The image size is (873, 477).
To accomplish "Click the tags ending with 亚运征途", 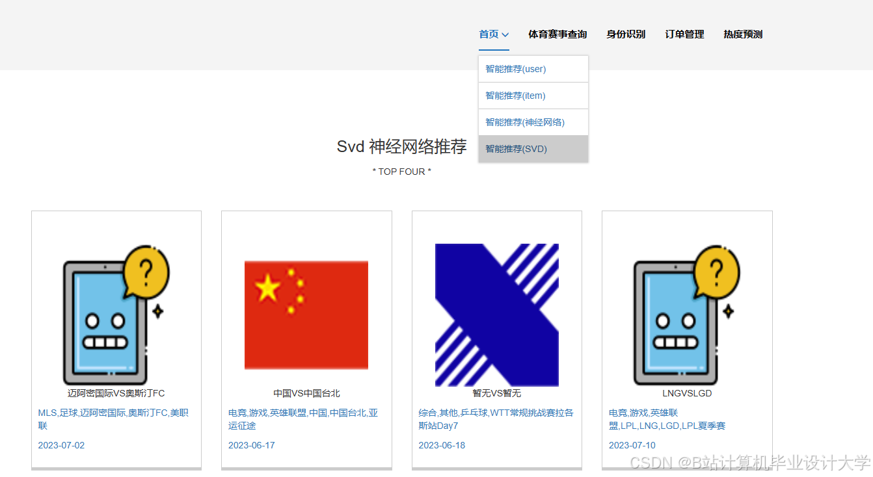I will (303, 419).
